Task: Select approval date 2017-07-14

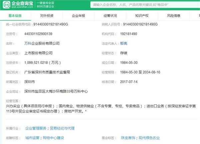Action: [x=129, y=82]
